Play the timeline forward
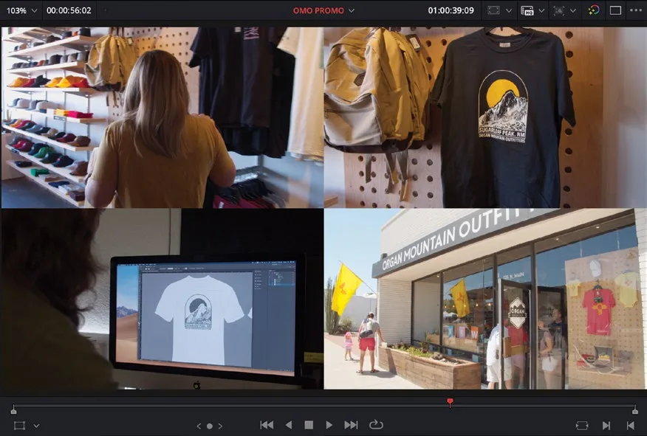The height and width of the screenshot is (436, 647). (x=329, y=425)
